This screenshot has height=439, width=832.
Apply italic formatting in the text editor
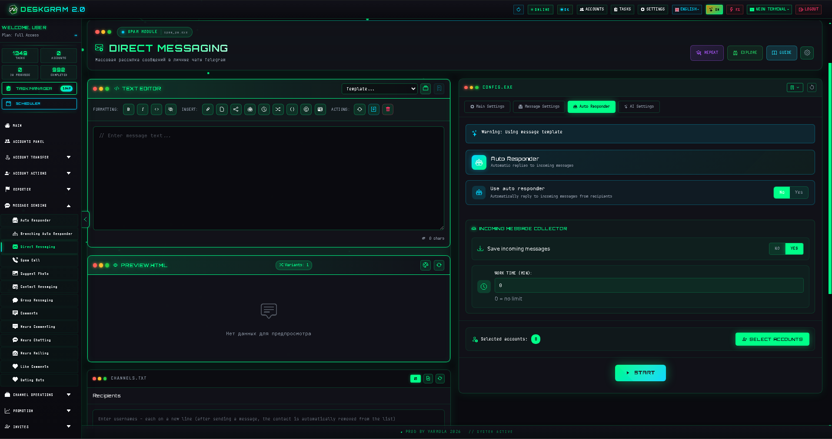tap(143, 109)
